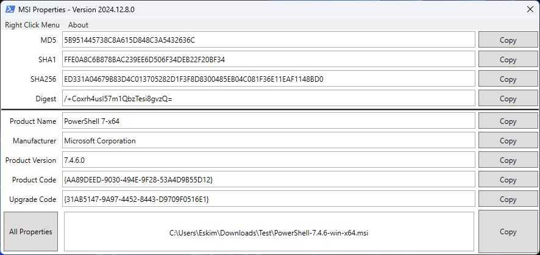
Task: Click the SHA256 label
Action: [43, 79]
